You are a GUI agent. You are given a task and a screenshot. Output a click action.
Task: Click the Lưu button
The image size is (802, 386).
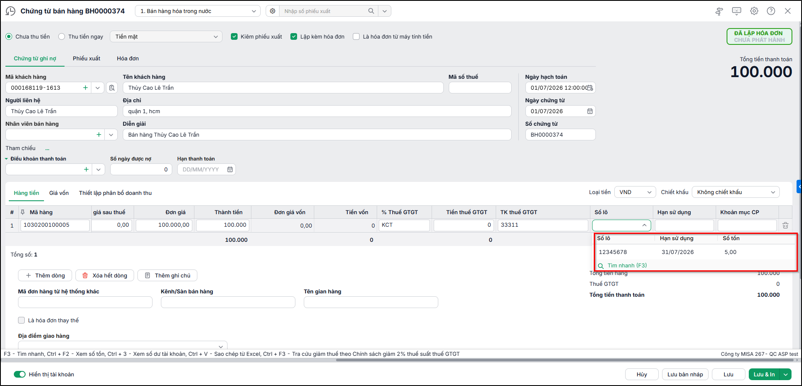pyautogui.click(x=728, y=374)
